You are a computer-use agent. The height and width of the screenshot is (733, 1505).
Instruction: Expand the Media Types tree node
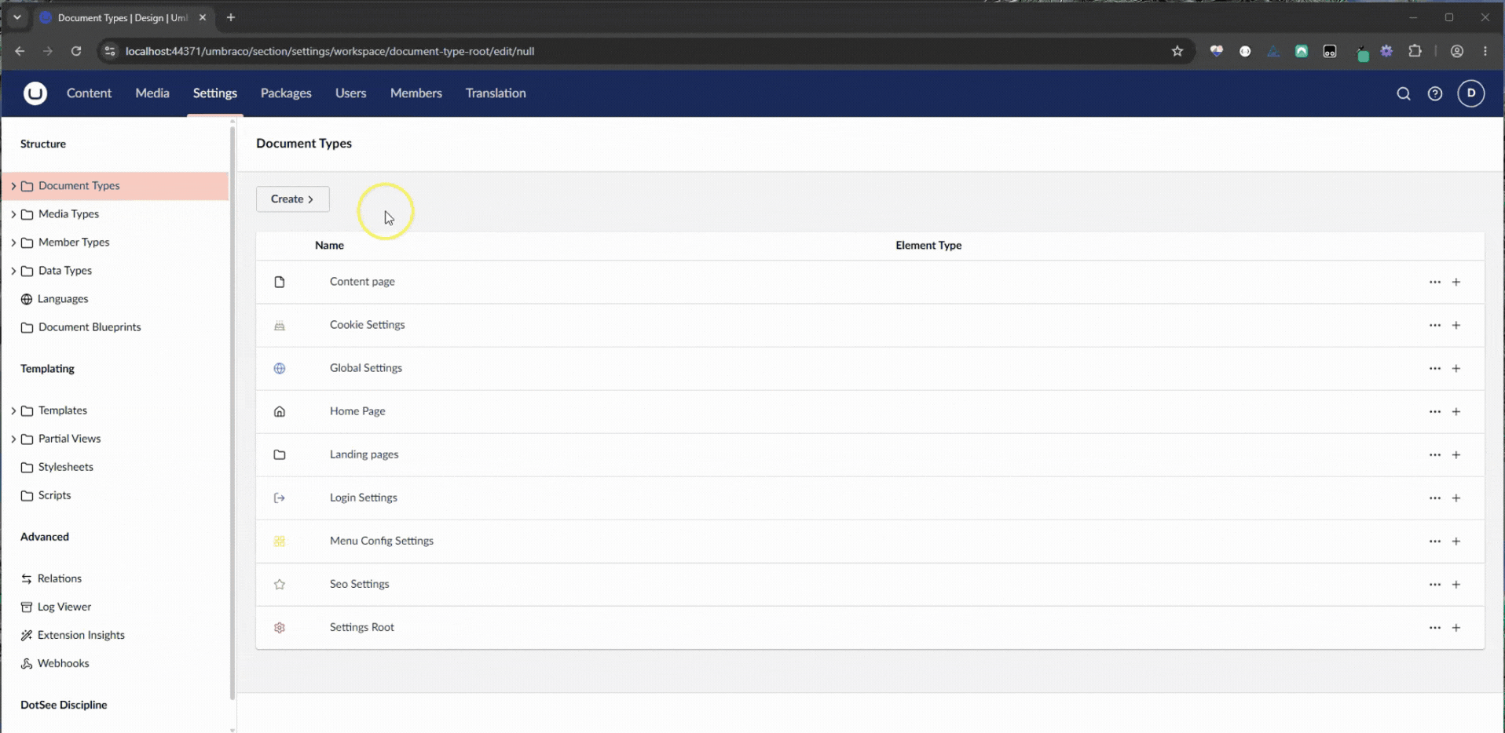pos(13,214)
